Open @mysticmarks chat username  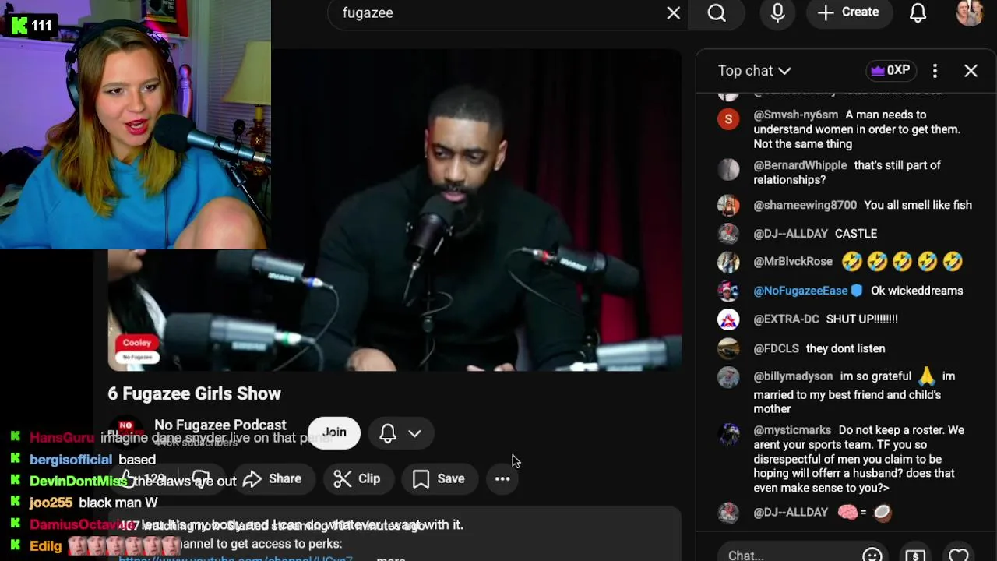coord(792,430)
